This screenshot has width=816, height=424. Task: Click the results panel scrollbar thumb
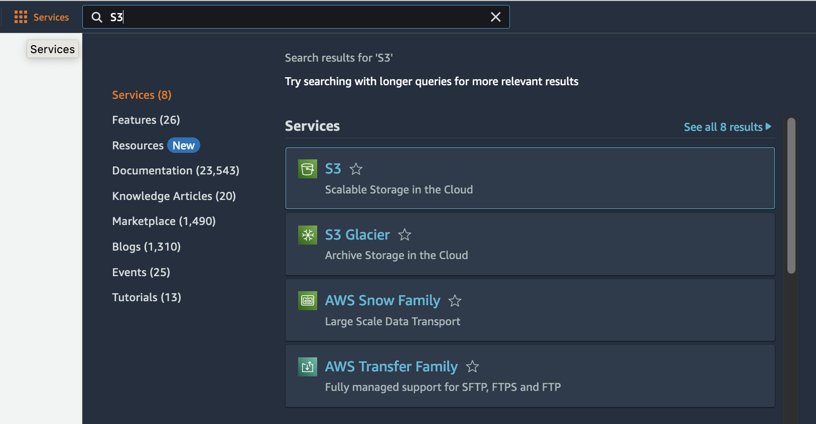coord(791,195)
